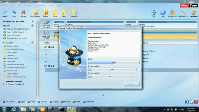This screenshot has height=112, width=199.
Task: Open the Facebook social icon
Action: (x=187, y=102)
